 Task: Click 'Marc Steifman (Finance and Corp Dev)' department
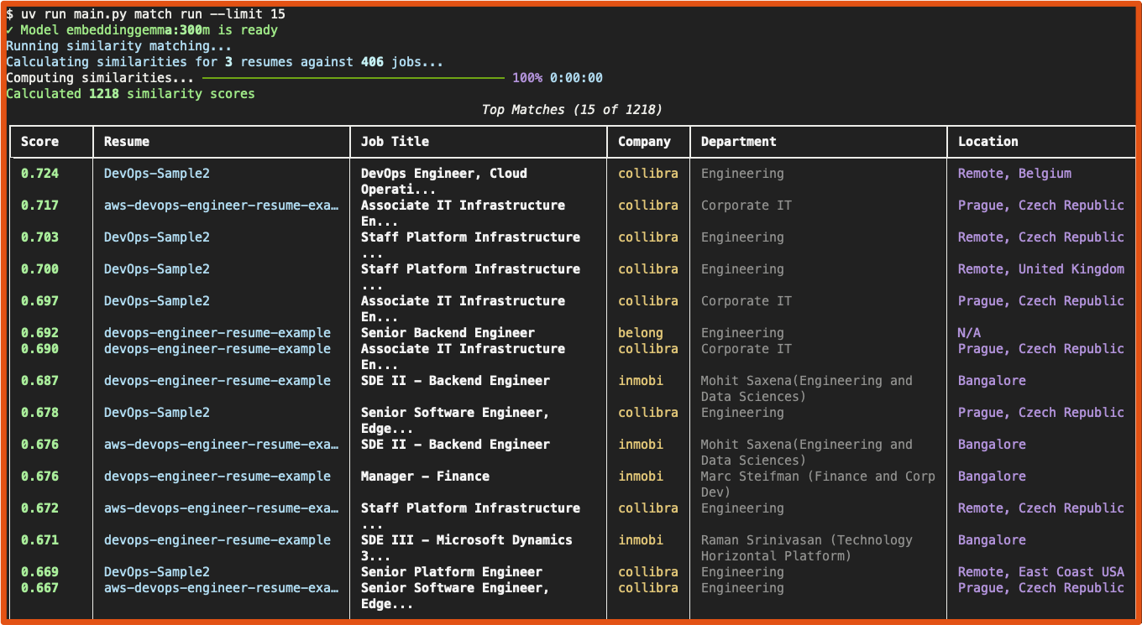[818, 484]
